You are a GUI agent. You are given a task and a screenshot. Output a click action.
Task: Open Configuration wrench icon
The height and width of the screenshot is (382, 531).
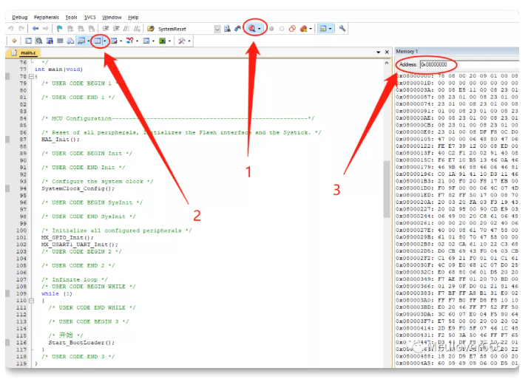click(342, 28)
